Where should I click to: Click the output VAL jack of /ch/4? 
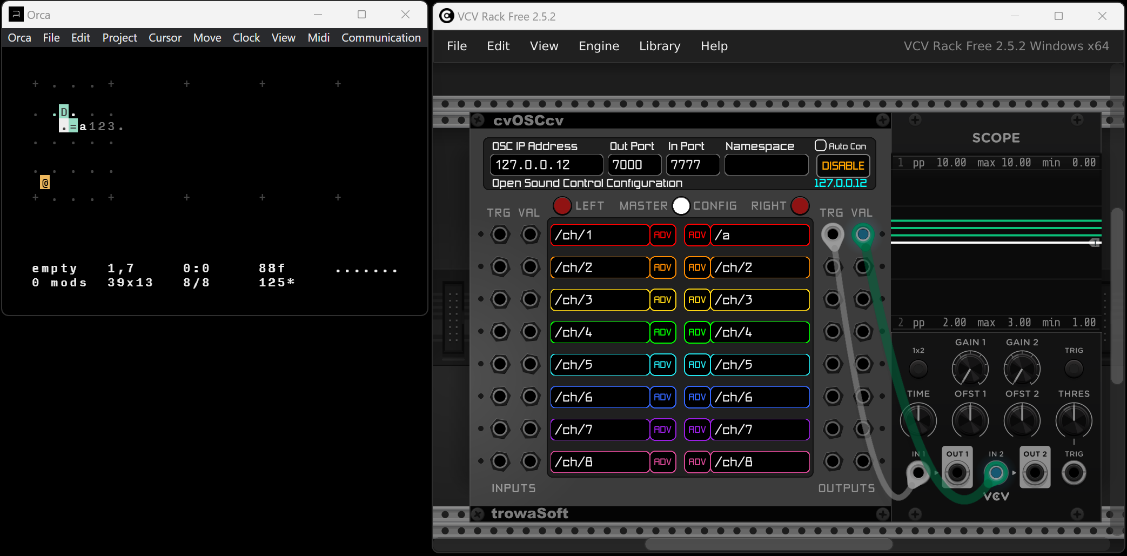coord(863,332)
